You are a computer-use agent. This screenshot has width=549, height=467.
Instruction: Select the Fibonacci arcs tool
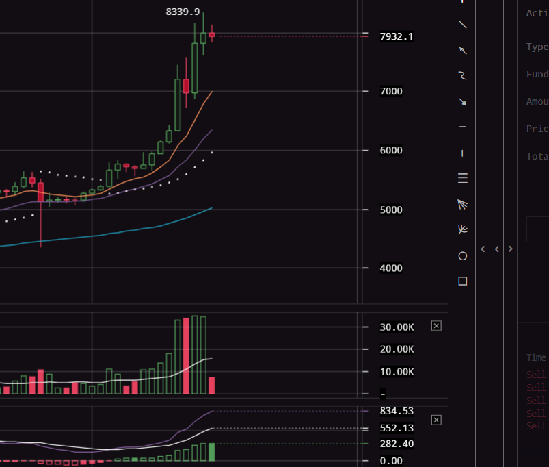(463, 229)
